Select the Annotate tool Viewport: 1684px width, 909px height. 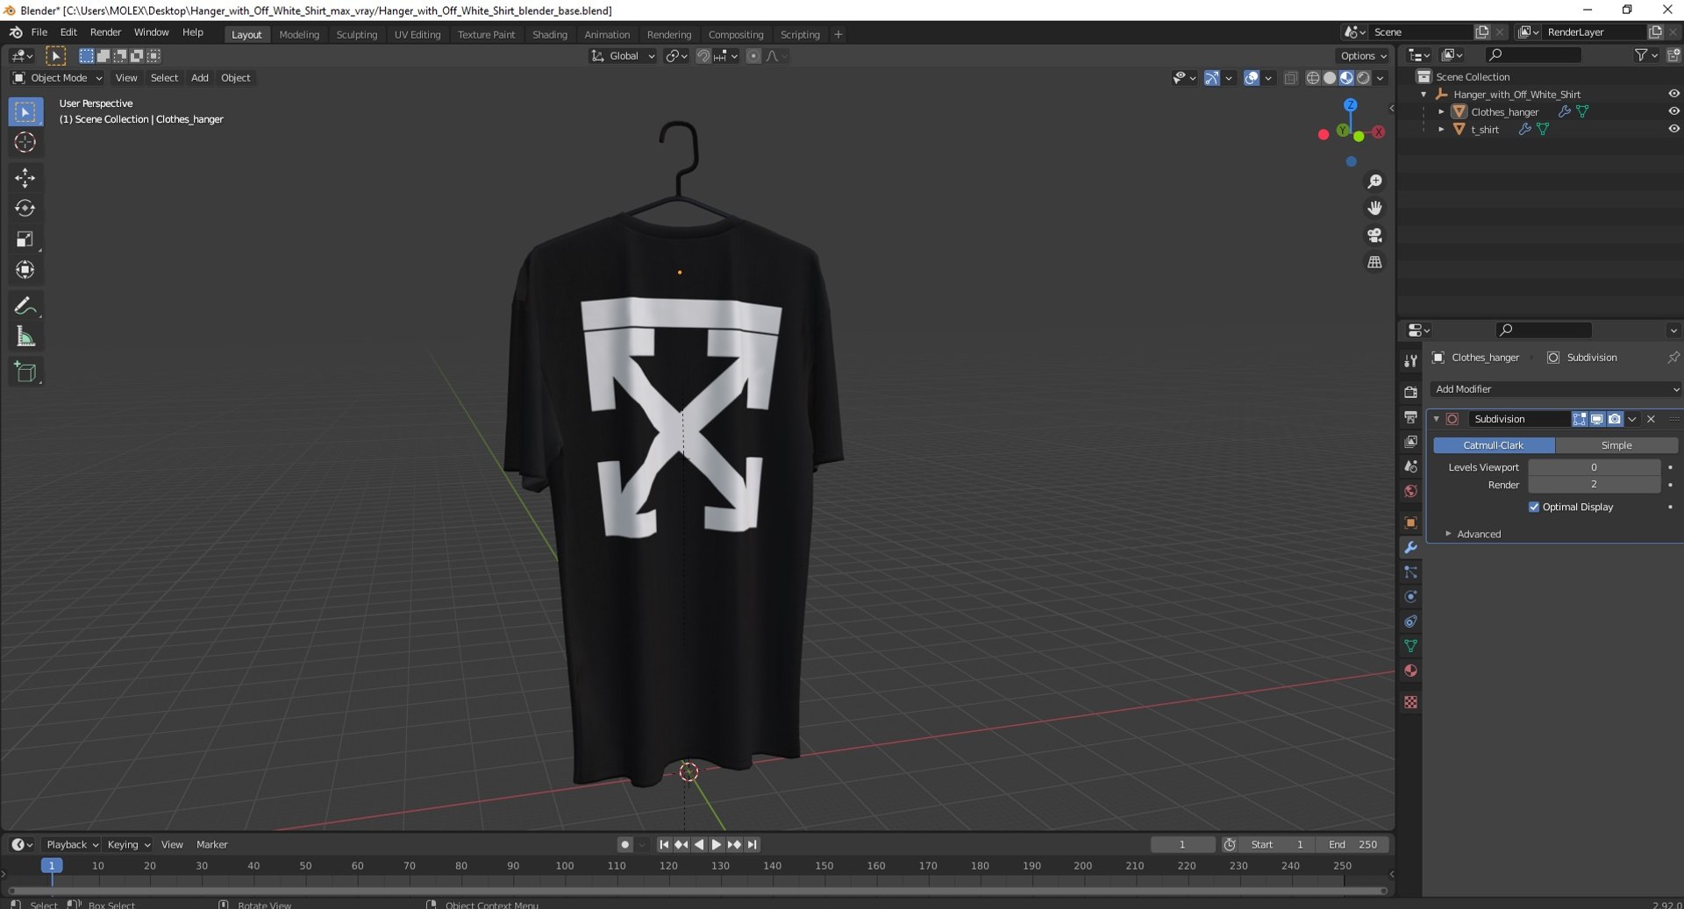click(25, 306)
